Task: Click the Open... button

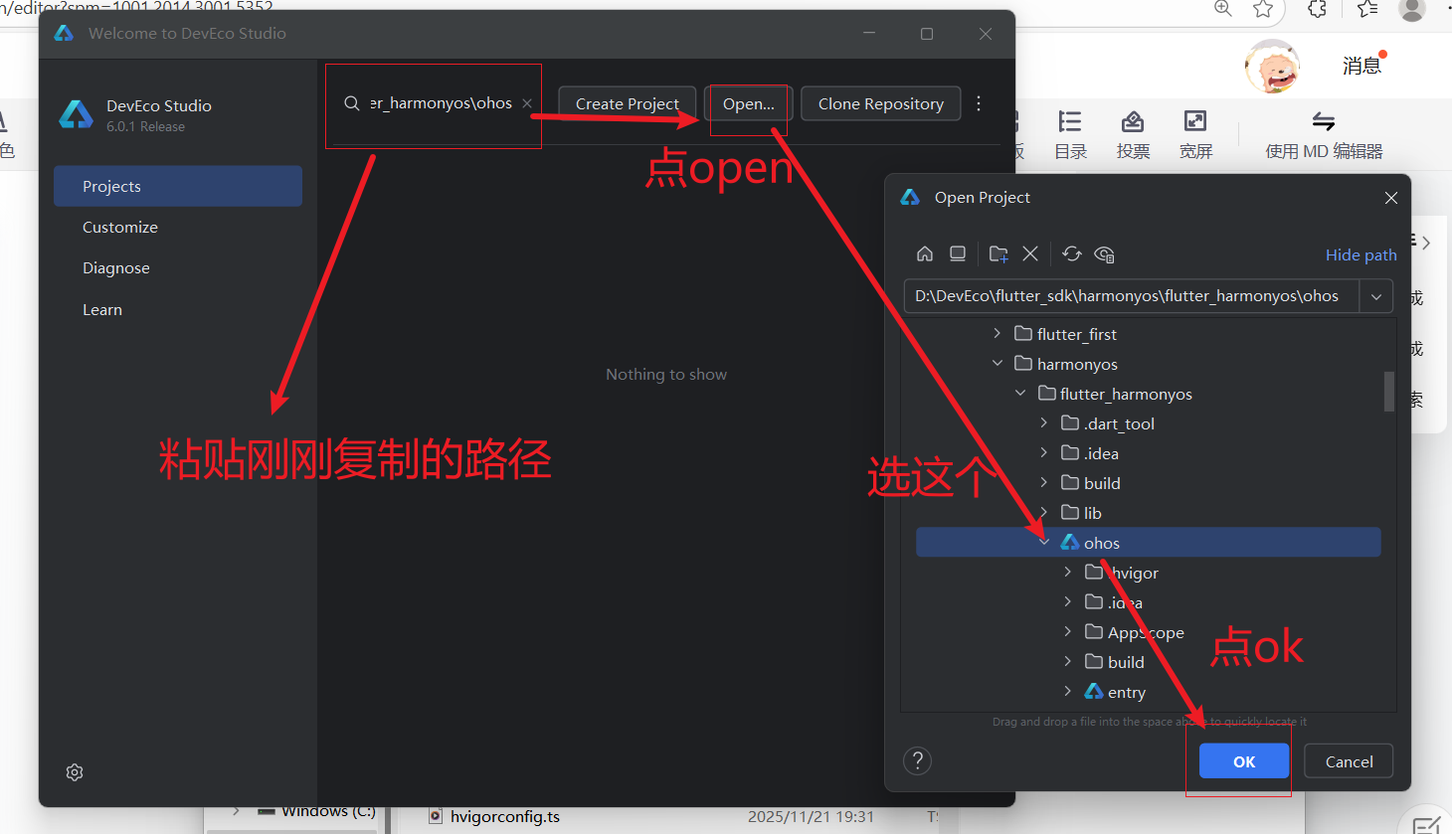Action: tap(748, 103)
